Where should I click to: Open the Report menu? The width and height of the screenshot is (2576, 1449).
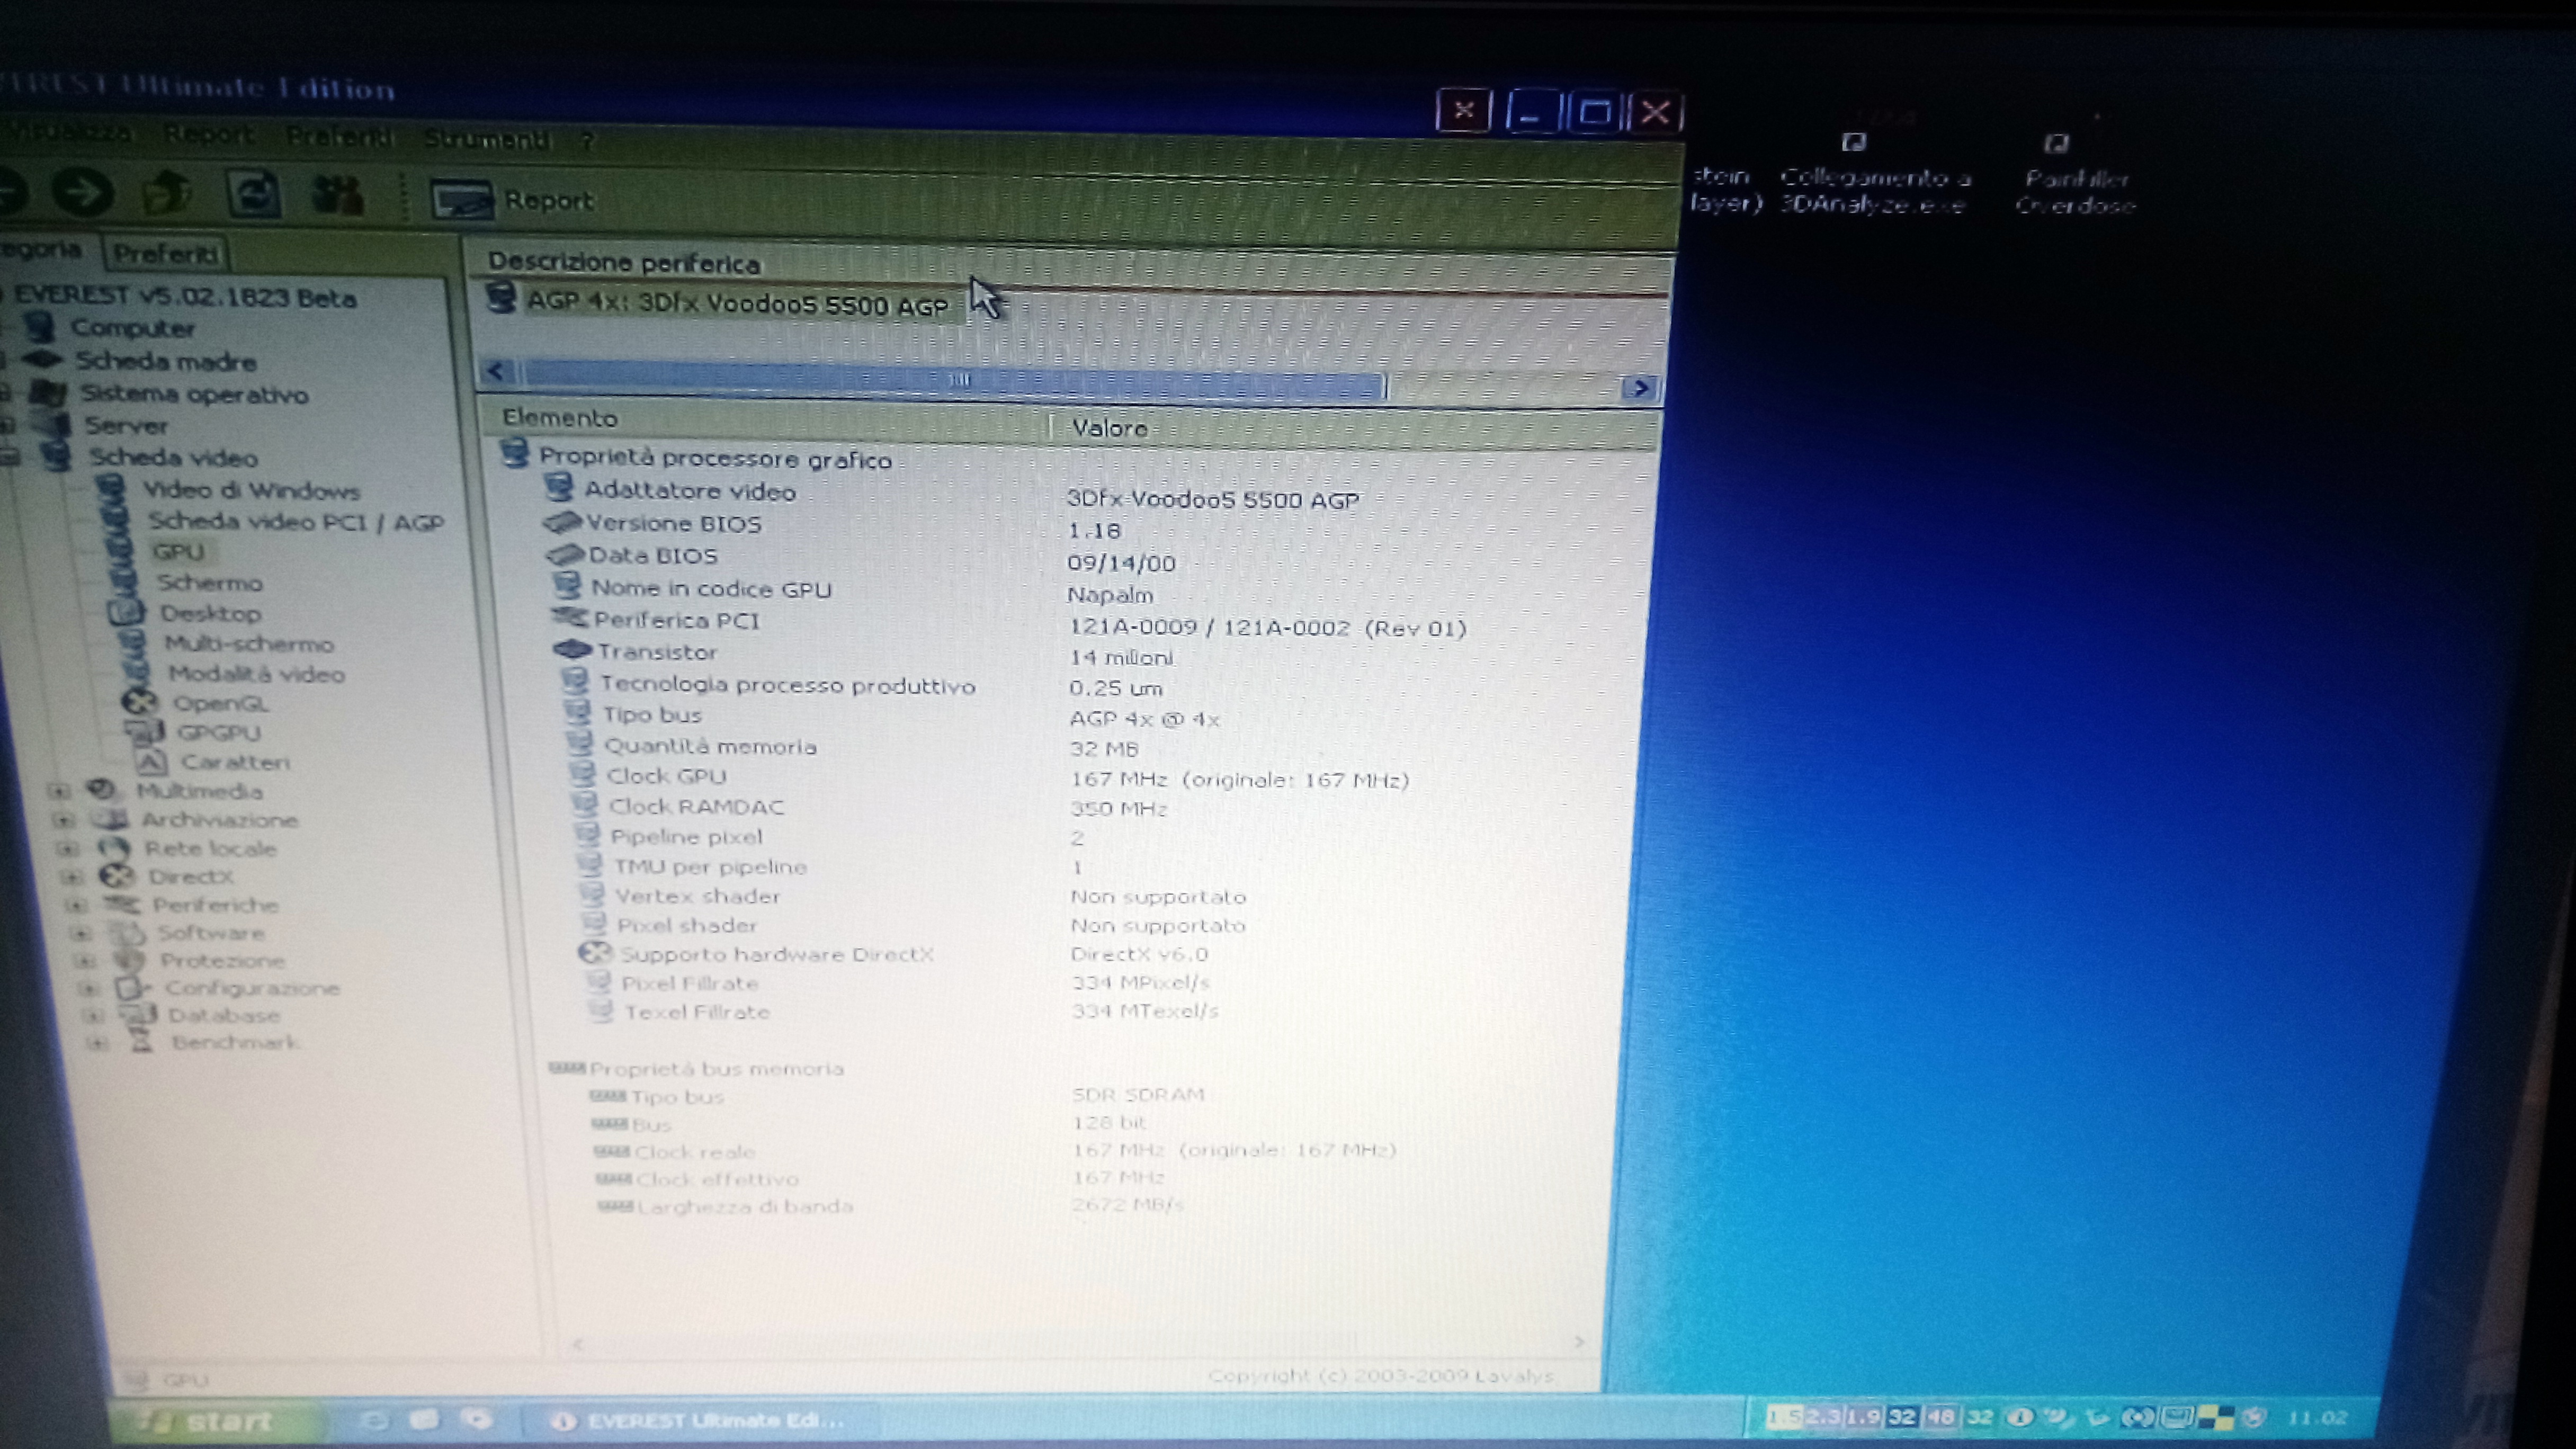(208, 134)
